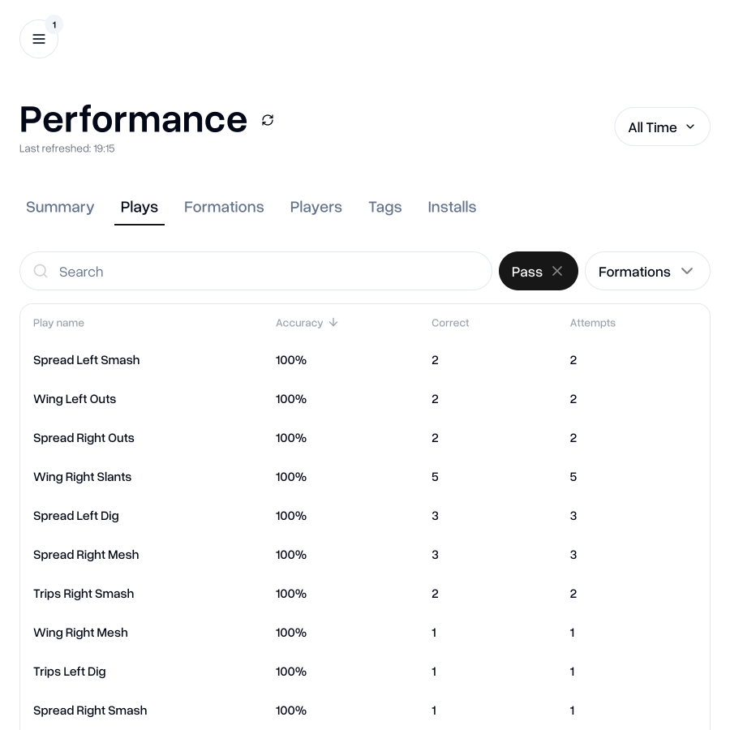Click the Correct column header
The image size is (730, 730).
(450, 322)
